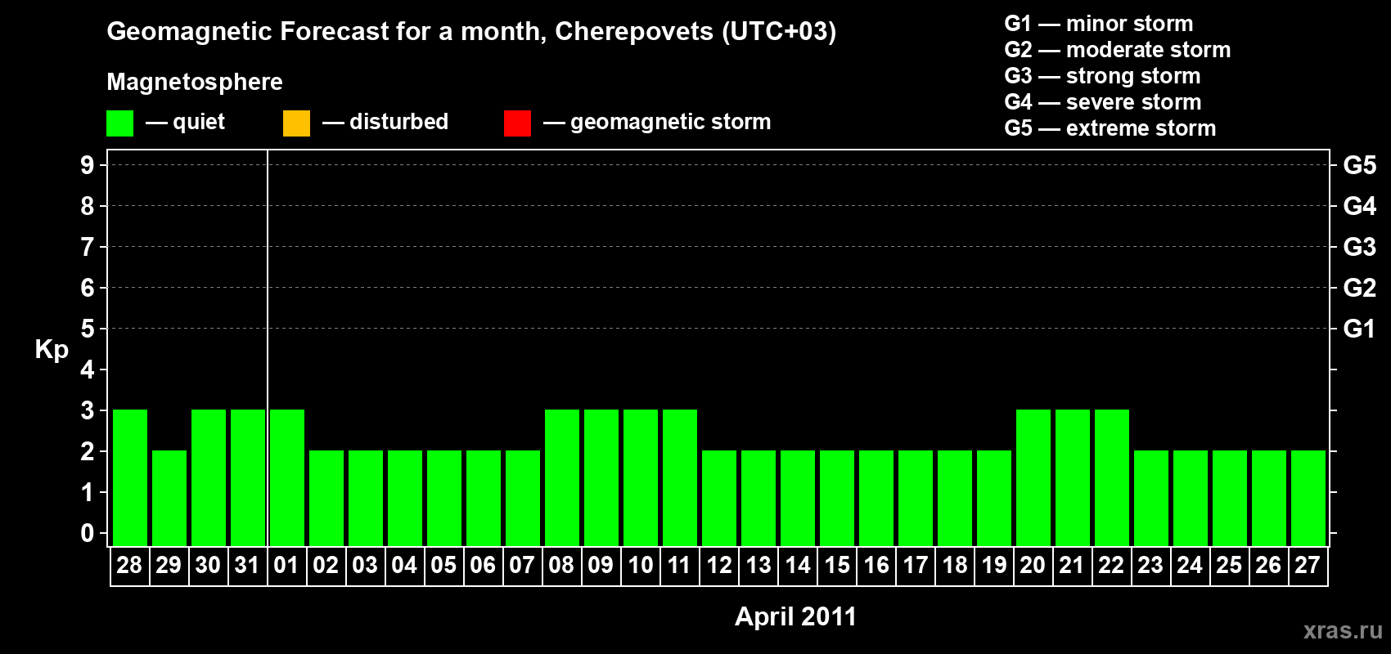Screen dimensions: 1391x654
Task: Click the 'G5 — extreme storm' legend line
Action: [x=1110, y=128]
